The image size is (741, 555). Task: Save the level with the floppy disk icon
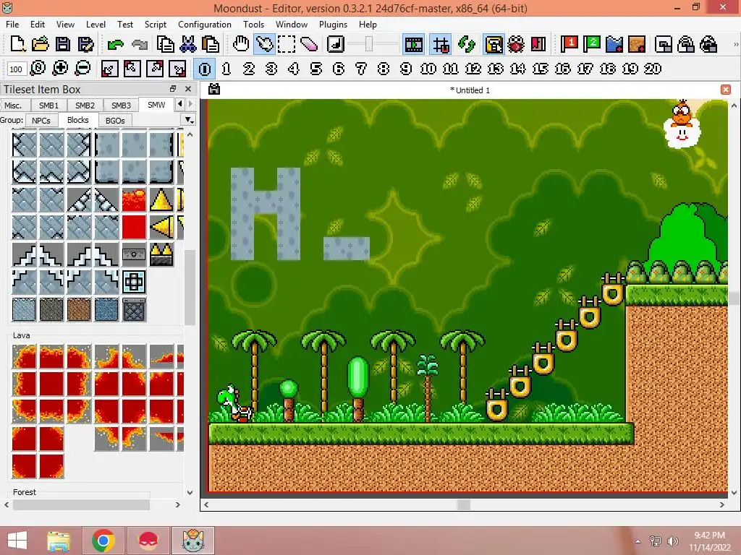tap(63, 44)
